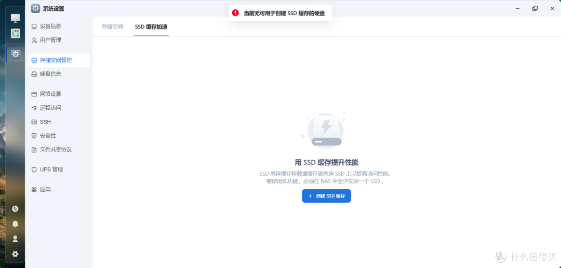
Task: Click the red warning icon in the toast
Action: [235, 13]
